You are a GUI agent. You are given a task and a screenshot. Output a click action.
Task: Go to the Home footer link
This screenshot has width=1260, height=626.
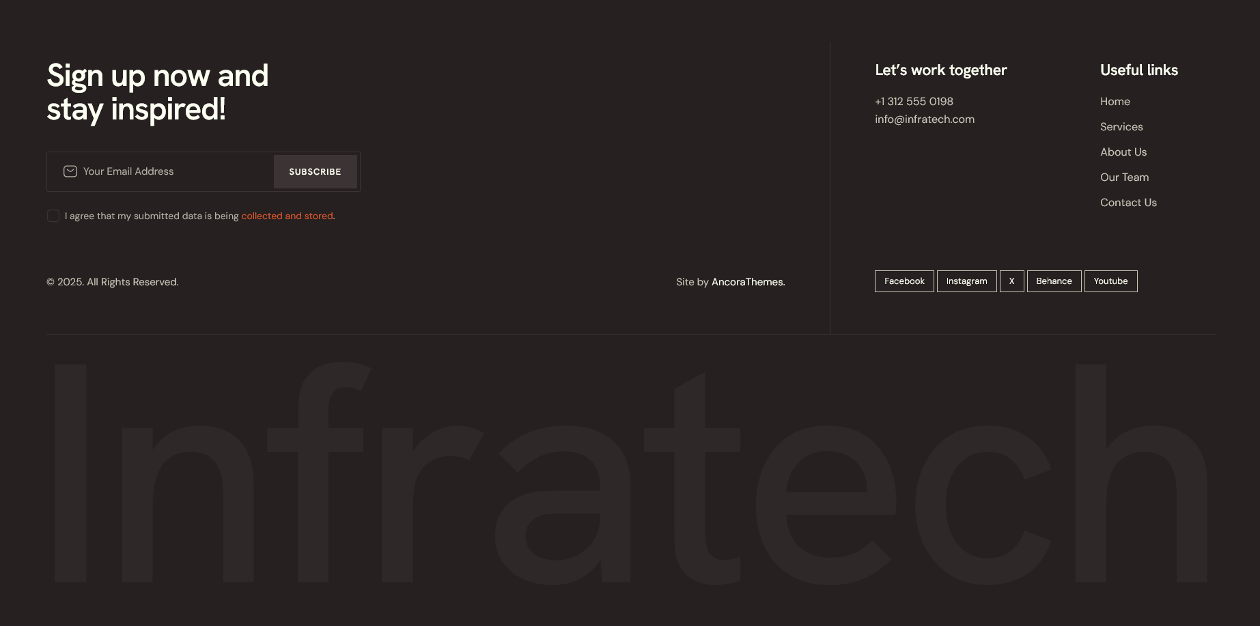point(1115,102)
